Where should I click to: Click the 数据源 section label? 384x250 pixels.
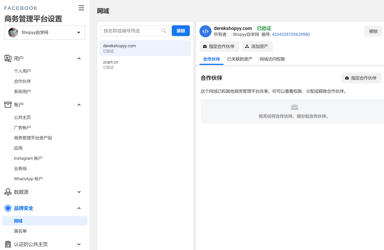point(21,192)
